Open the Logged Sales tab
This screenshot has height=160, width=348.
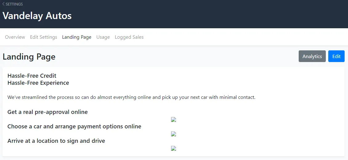click(129, 37)
